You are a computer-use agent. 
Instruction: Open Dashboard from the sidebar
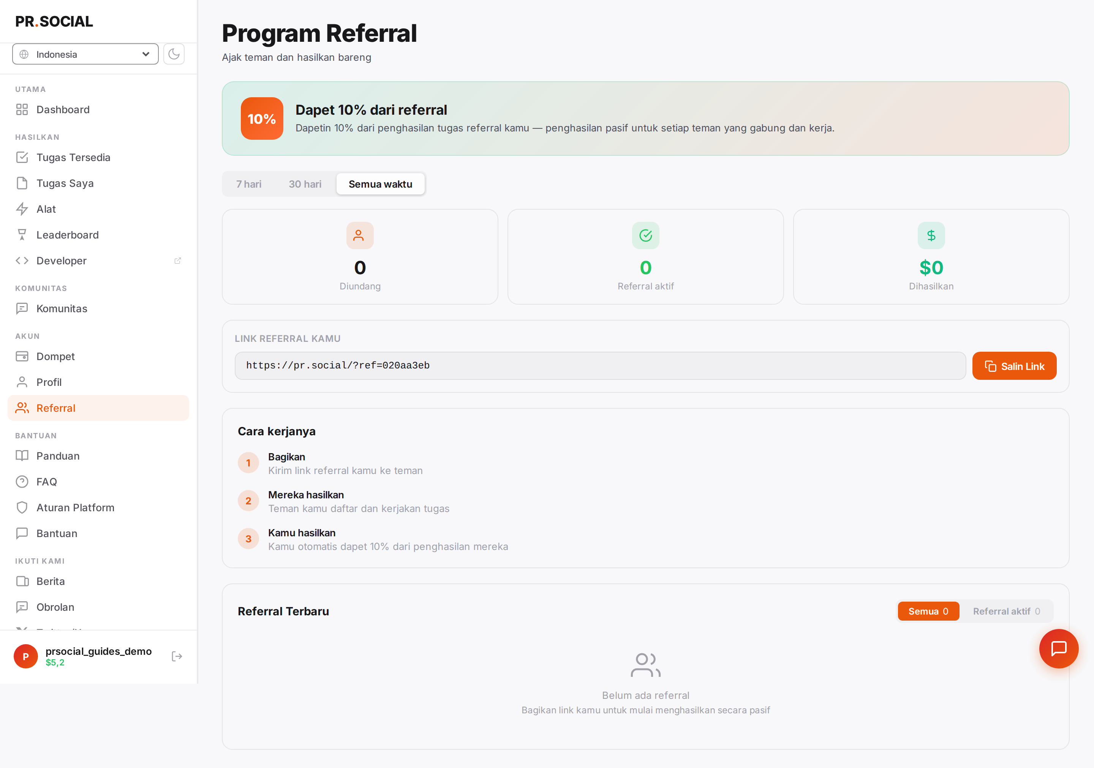pyautogui.click(x=99, y=109)
